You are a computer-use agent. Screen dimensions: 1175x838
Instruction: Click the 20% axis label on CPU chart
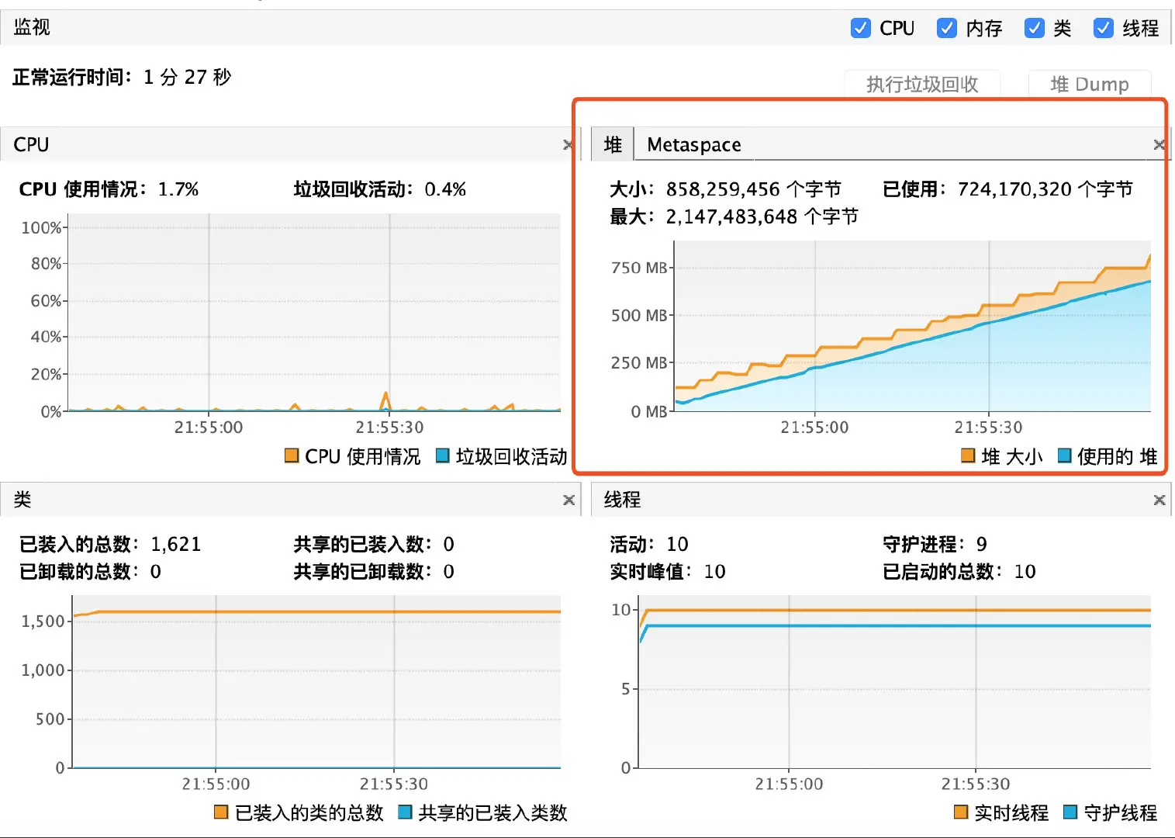click(46, 374)
